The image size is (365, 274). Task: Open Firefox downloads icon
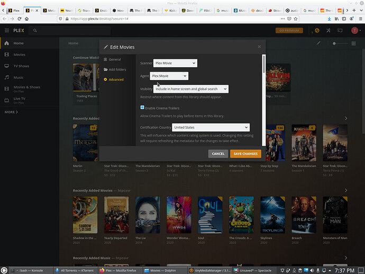[x=329, y=19]
